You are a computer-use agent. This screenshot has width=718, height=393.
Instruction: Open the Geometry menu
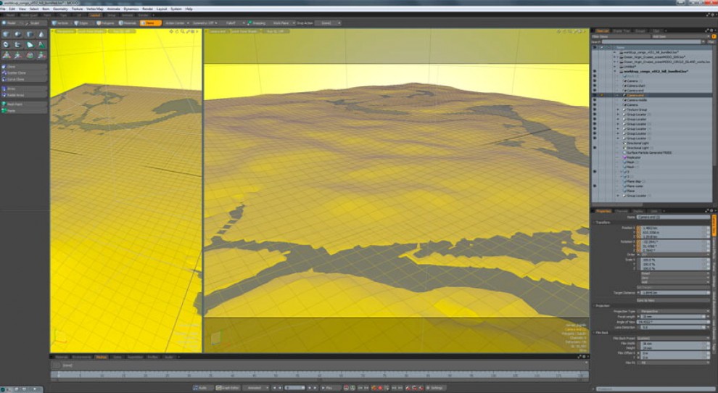60,9
